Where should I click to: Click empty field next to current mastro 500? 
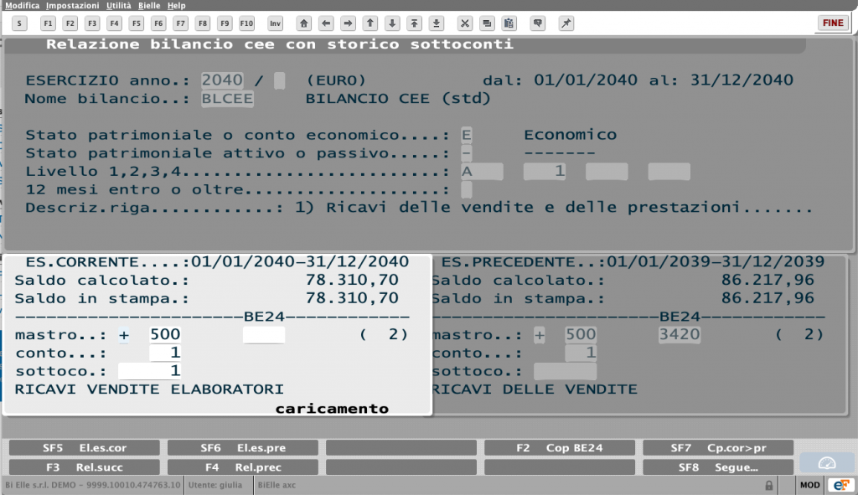(264, 335)
